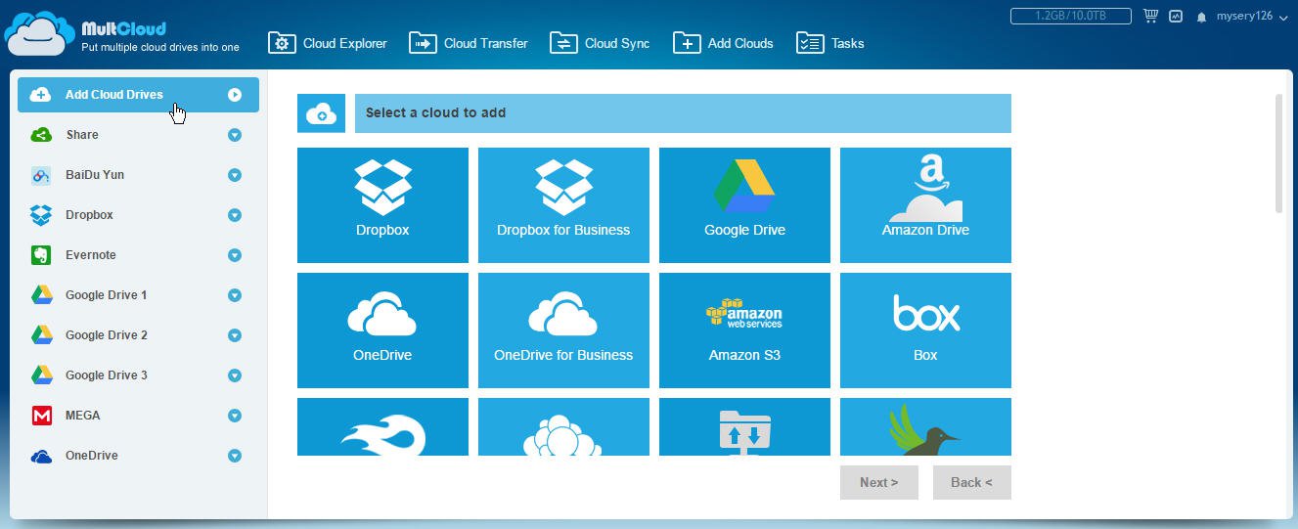Click the OneDrive icon in sidebar

coord(41,456)
